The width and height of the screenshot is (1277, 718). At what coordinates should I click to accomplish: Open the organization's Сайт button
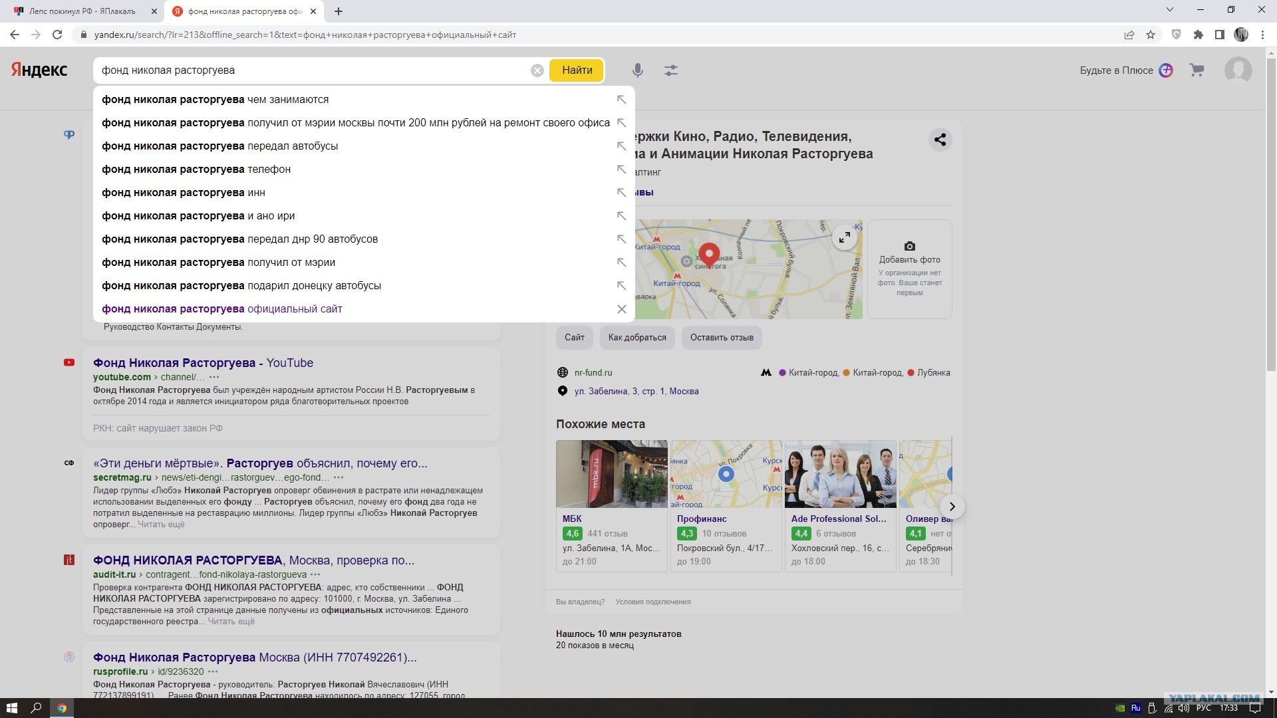coord(575,338)
